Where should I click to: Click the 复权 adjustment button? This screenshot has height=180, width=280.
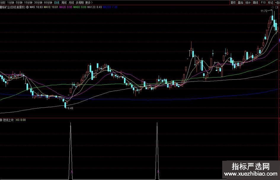(x=233, y=2)
